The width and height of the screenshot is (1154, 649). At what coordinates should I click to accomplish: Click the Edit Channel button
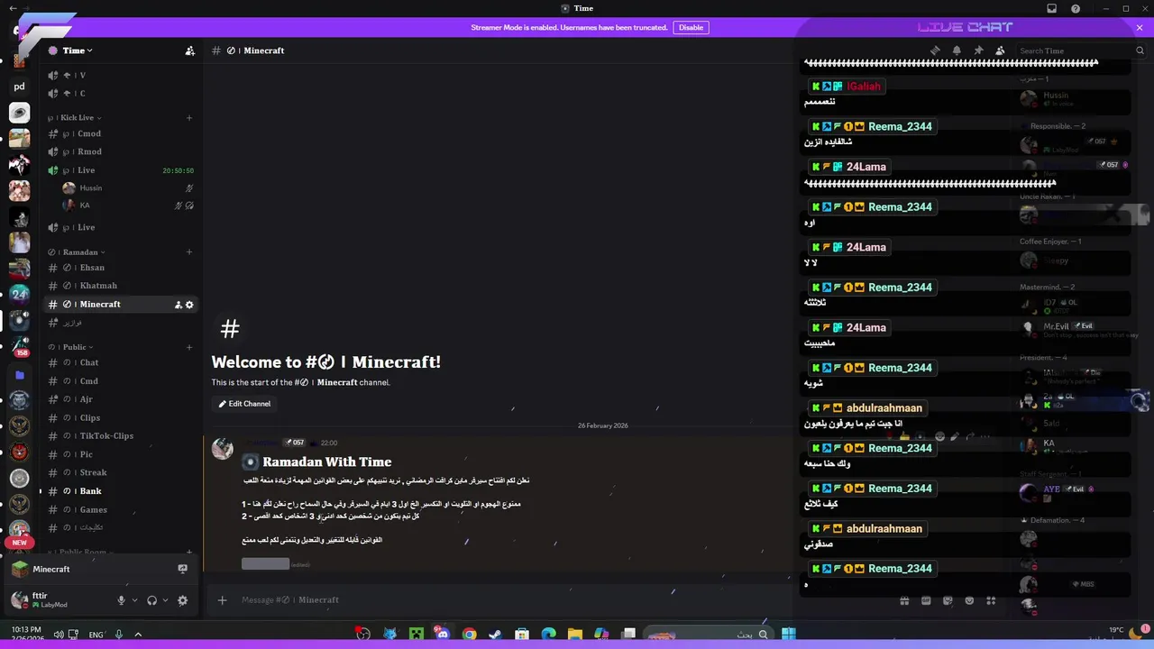point(244,404)
